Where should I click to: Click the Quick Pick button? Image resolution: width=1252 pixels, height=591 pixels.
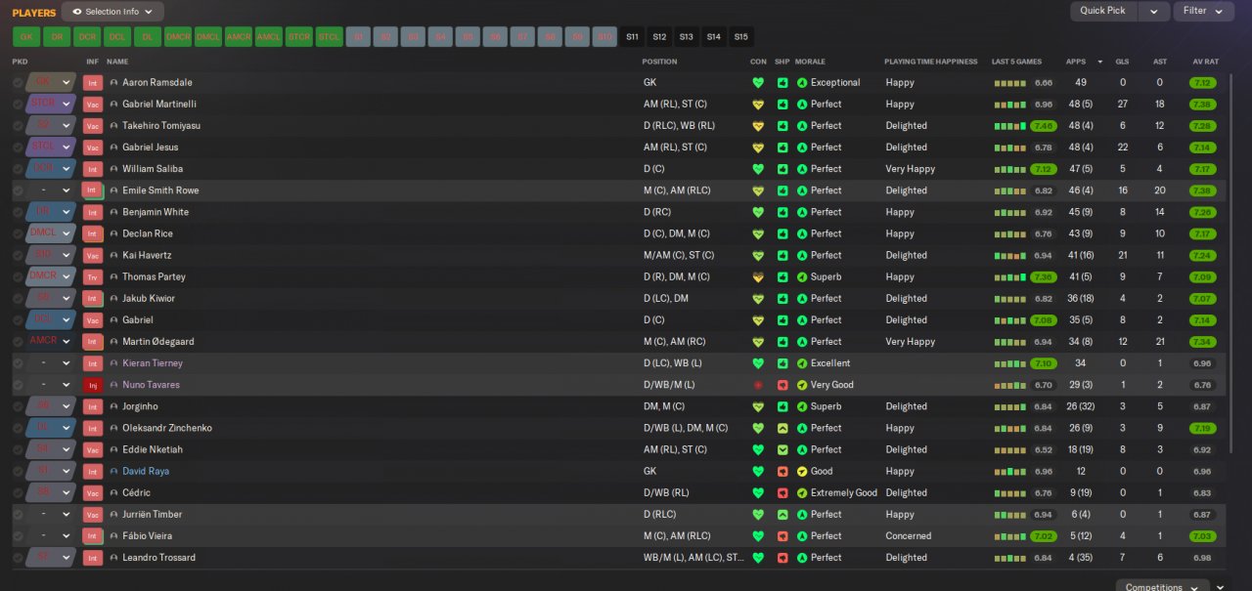click(x=1104, y=11)
